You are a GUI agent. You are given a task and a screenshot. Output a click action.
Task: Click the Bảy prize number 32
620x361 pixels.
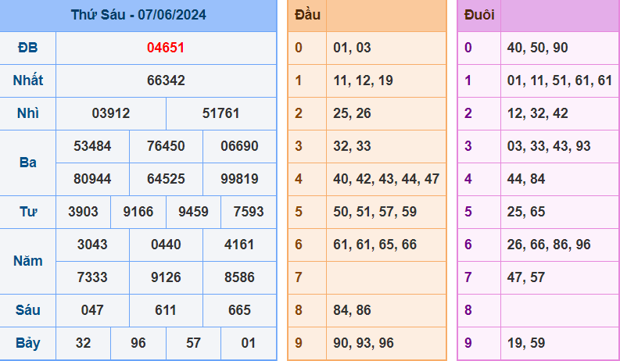coord(83,343)
